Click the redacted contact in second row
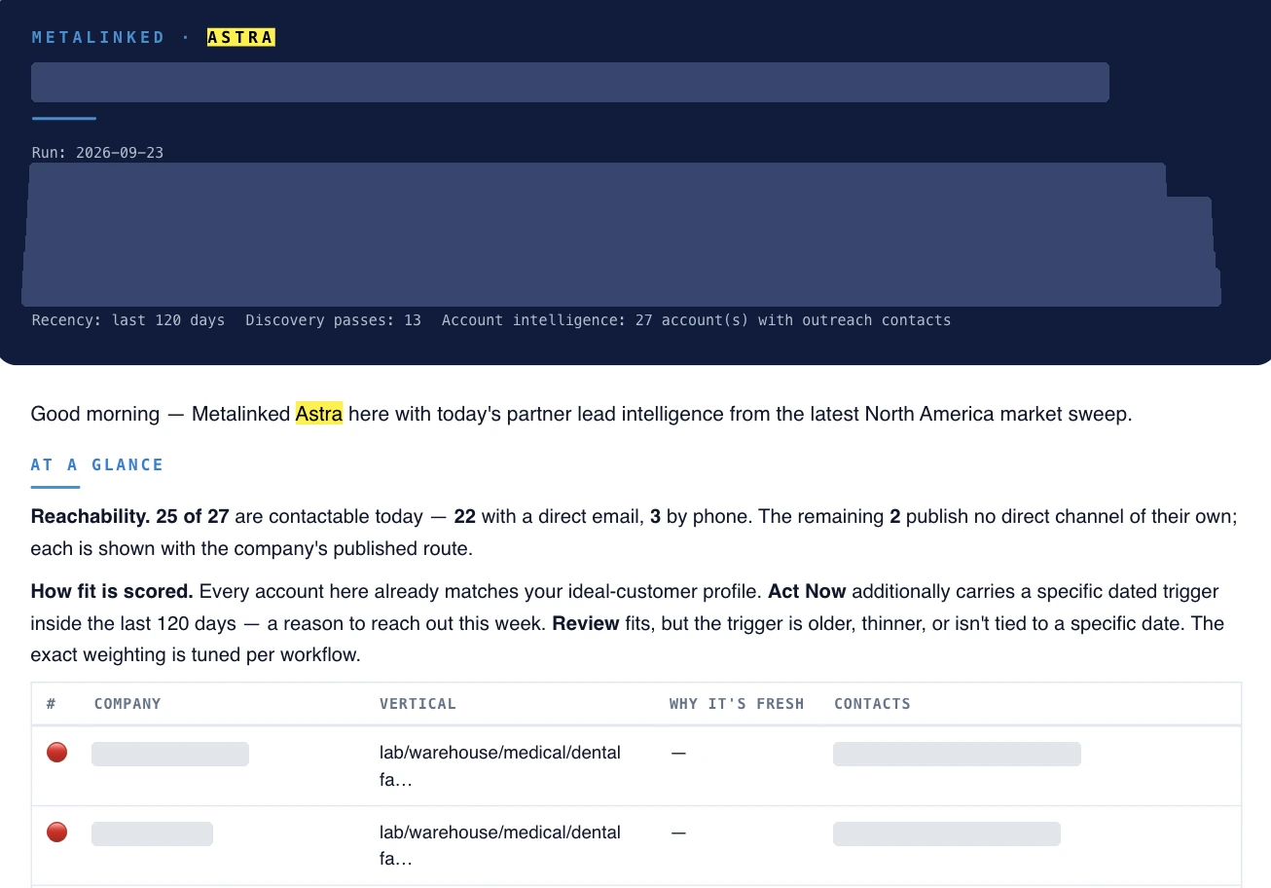Image resolution: width=1271 pixels, height=888 pixels. click(x=947, y=833)
